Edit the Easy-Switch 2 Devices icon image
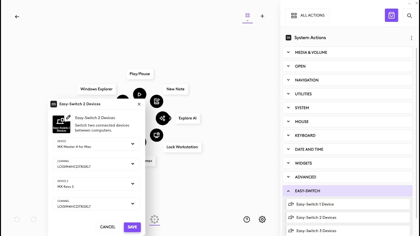The width and height of the screenshot is (420, 236). (x=68, y=117)
